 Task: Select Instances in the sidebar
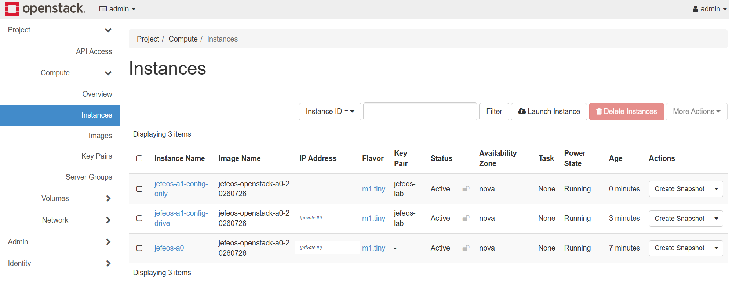pyautogui.click(x=60, y=115)
